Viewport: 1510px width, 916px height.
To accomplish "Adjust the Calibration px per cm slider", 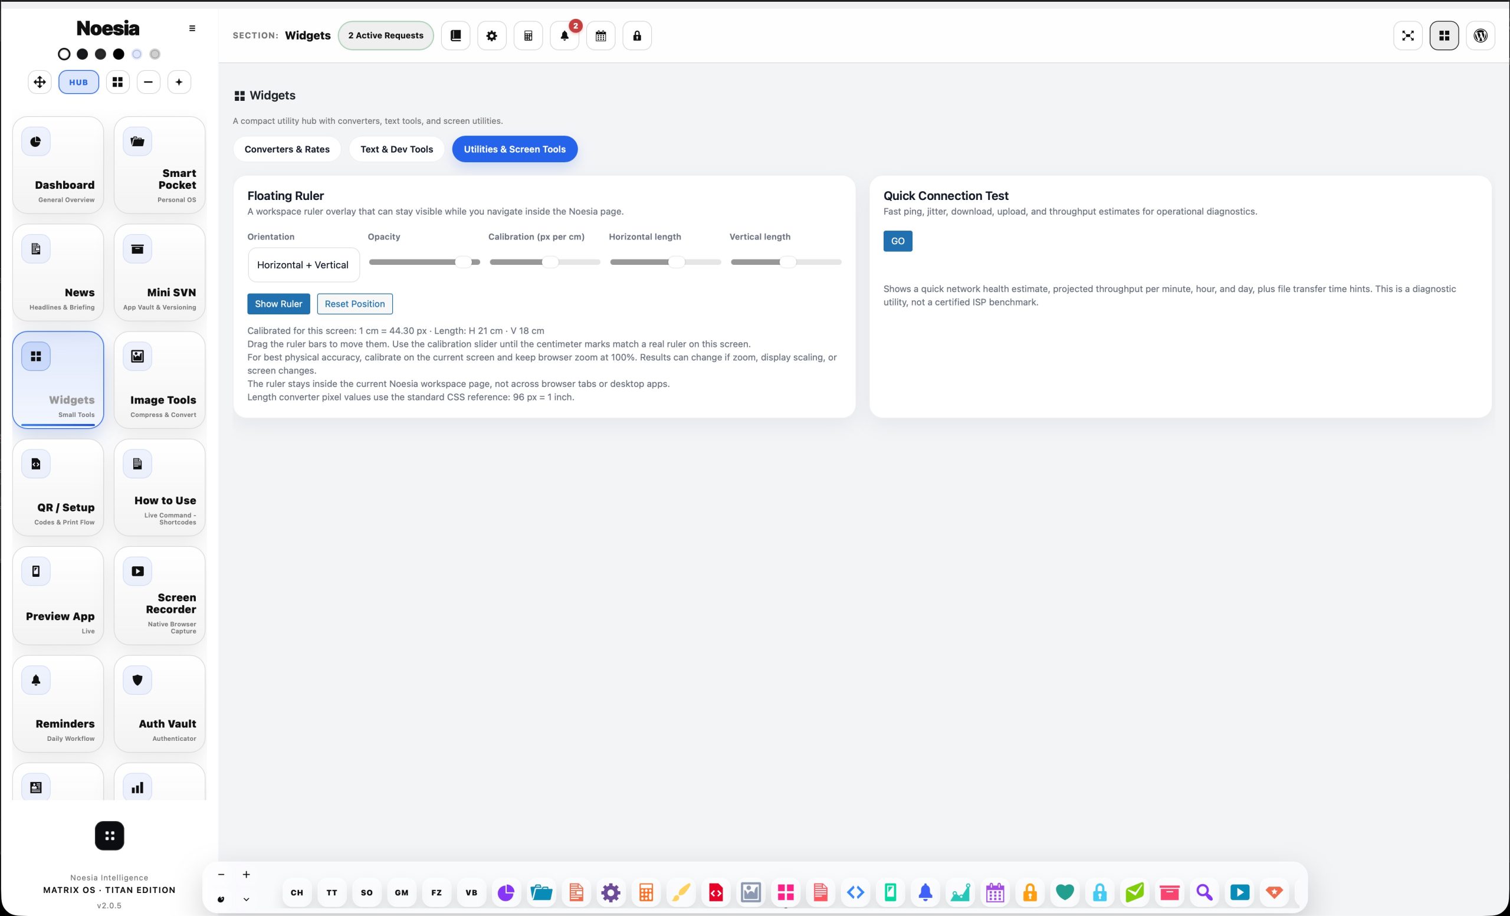I will coord(544,262).
